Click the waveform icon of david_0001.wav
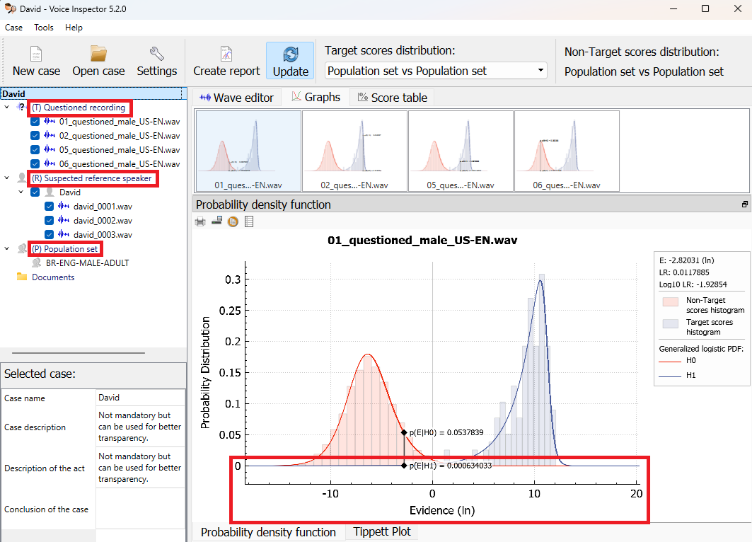Screen dimensions: 752x542 [x=63, y=206]
